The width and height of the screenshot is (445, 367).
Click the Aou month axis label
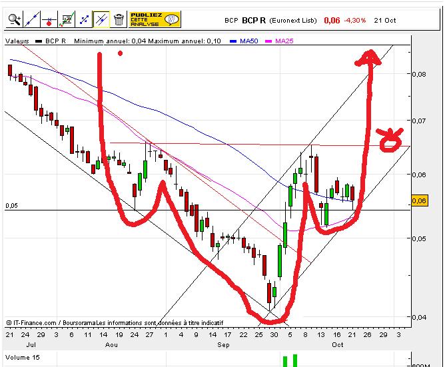tap(111, 345)
